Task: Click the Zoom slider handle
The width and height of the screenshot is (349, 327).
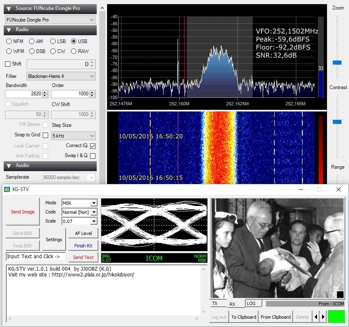Action: click(x=337, y=63)
